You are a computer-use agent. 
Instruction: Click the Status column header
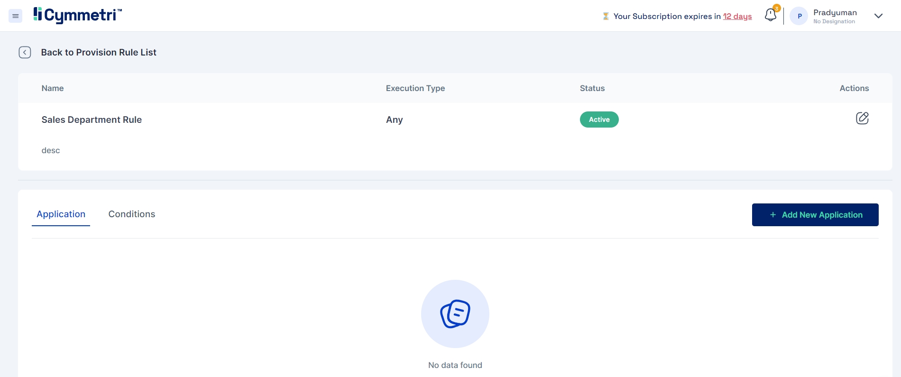[592, 88]
